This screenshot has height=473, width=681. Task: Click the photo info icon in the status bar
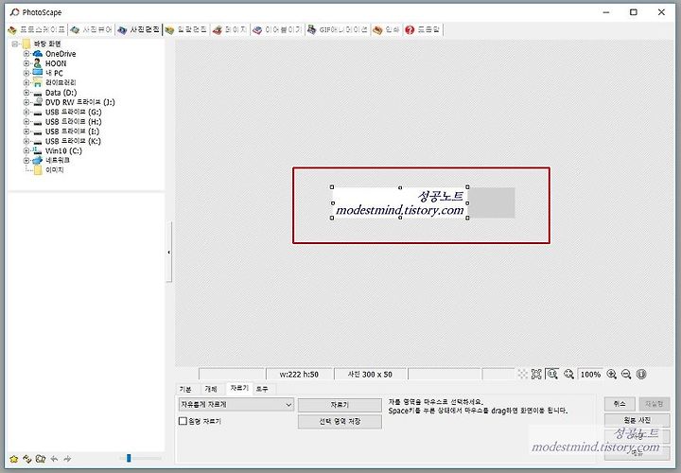[641, 374]
